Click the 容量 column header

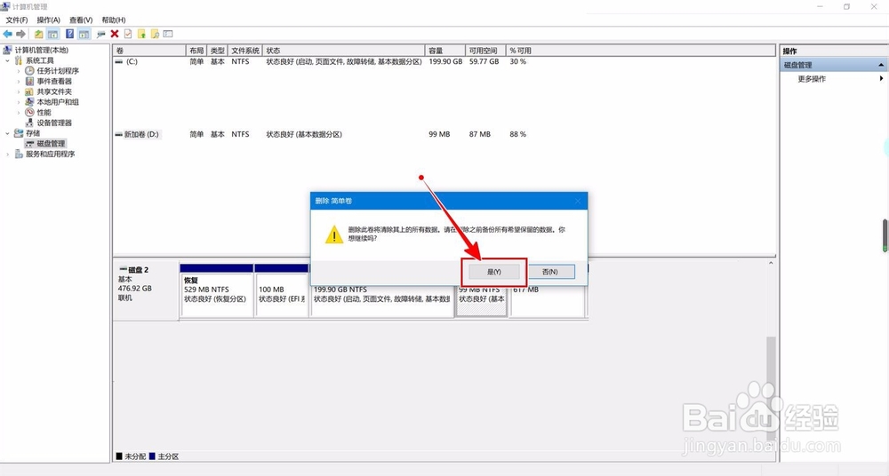445,51
